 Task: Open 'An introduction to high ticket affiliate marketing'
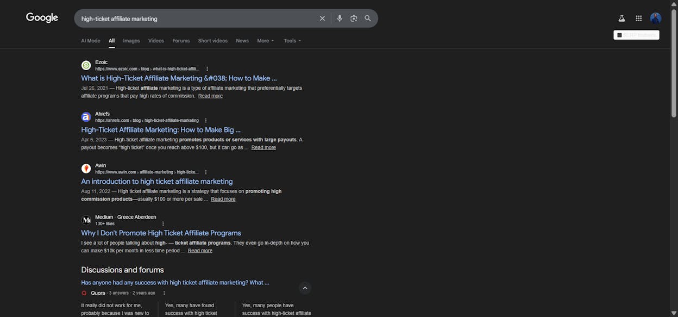(157, 182)
